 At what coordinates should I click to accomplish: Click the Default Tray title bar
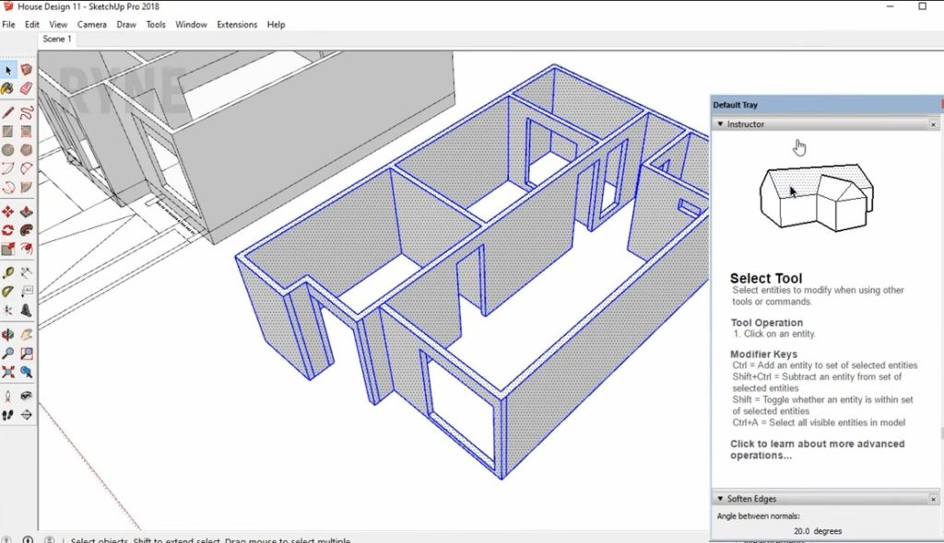pos(825,105)
